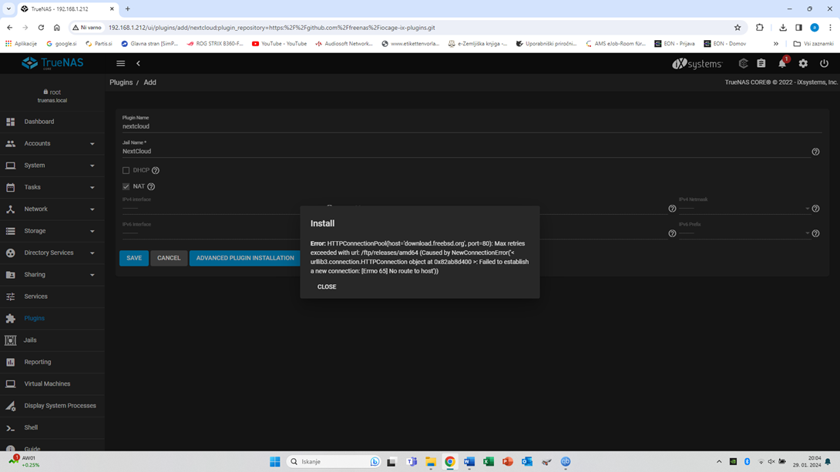840x472 pixels.
Task: Open help icon beside Jail Name
Action: tap(815, 152)
